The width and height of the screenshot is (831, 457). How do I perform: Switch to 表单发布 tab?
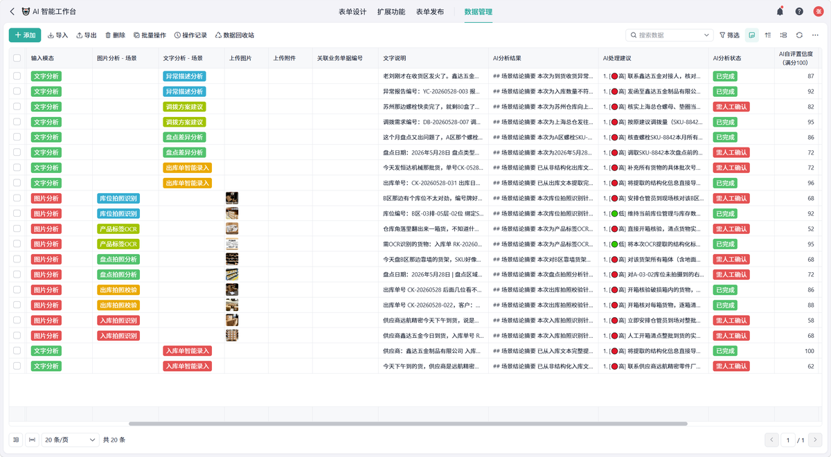pos(430,12)
